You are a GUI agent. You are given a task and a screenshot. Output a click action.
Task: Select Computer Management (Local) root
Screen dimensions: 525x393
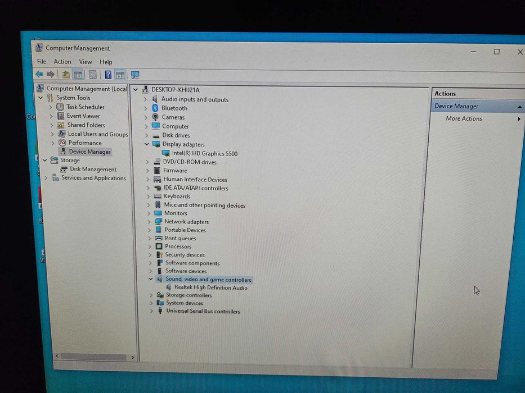(87, 89)
